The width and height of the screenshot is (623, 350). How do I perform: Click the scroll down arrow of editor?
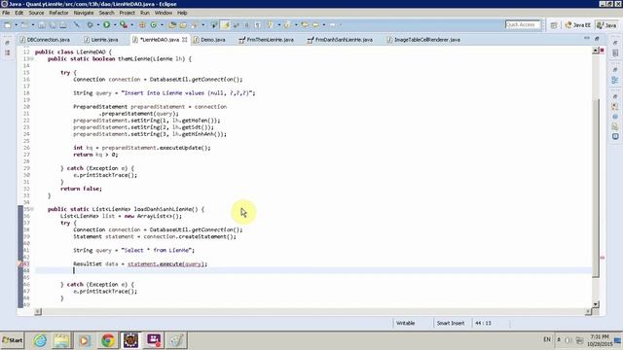coord(596,304)
